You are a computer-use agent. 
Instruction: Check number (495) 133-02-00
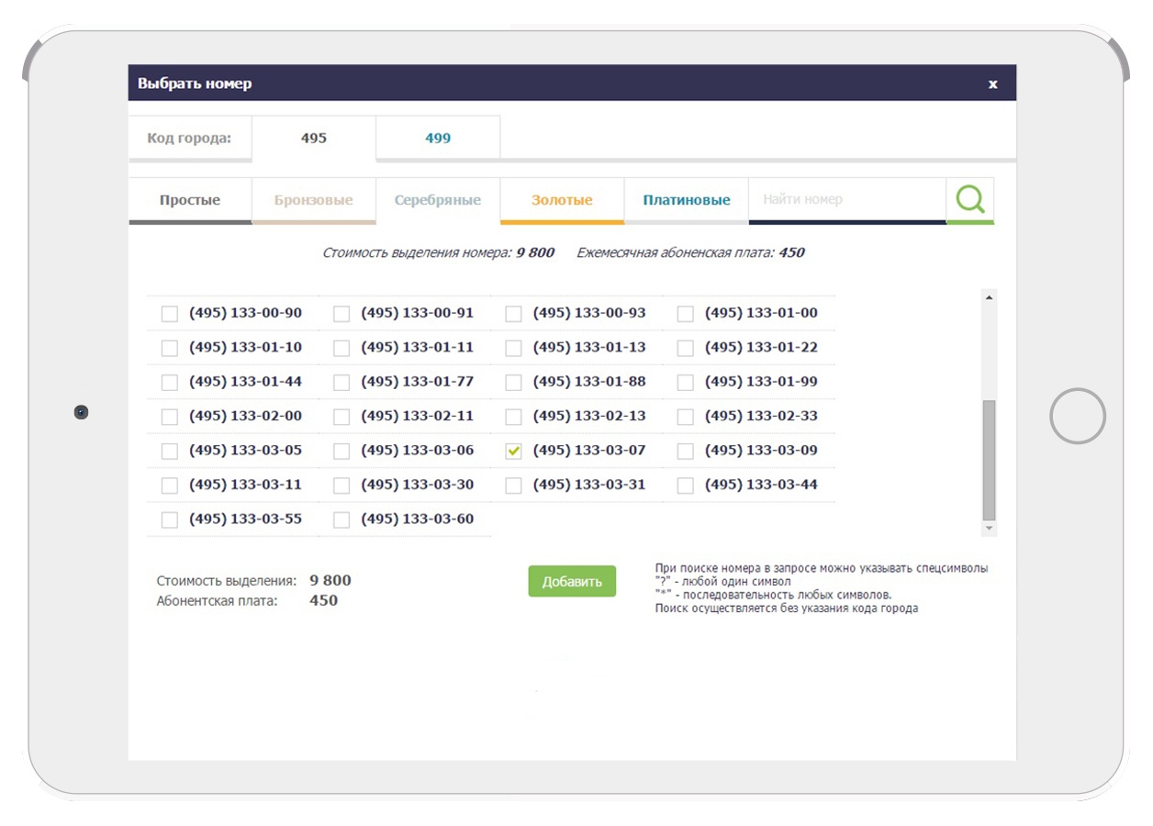click(170, 417)
